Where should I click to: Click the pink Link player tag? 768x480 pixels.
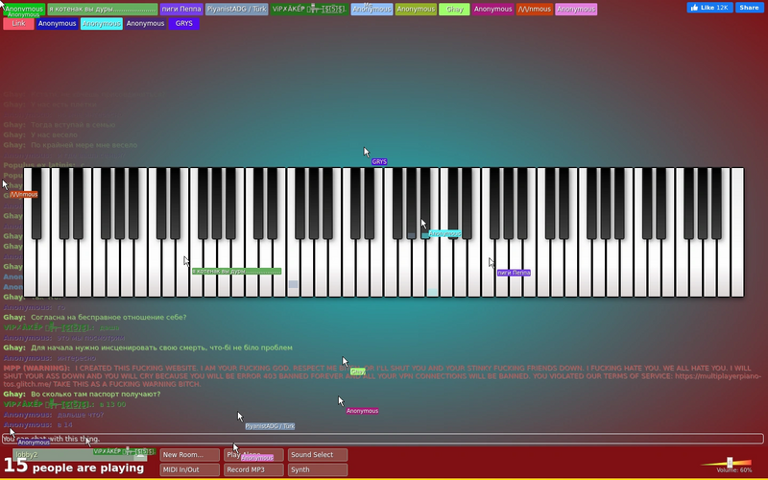point(18,23)
